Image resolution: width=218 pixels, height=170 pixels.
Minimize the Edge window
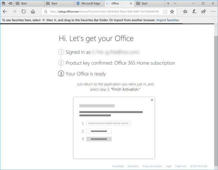coord(193,3)
